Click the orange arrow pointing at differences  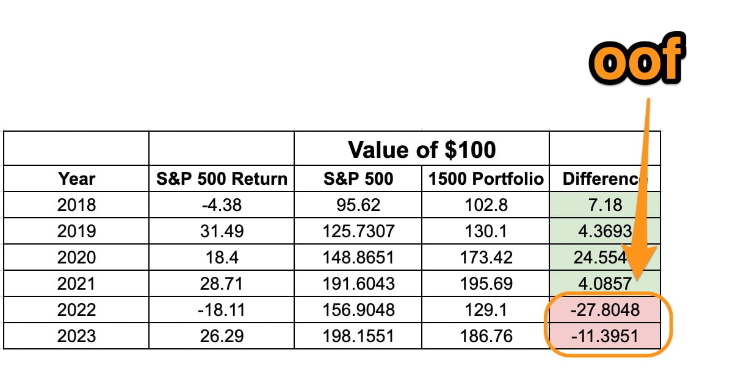[x=643, y=195]
